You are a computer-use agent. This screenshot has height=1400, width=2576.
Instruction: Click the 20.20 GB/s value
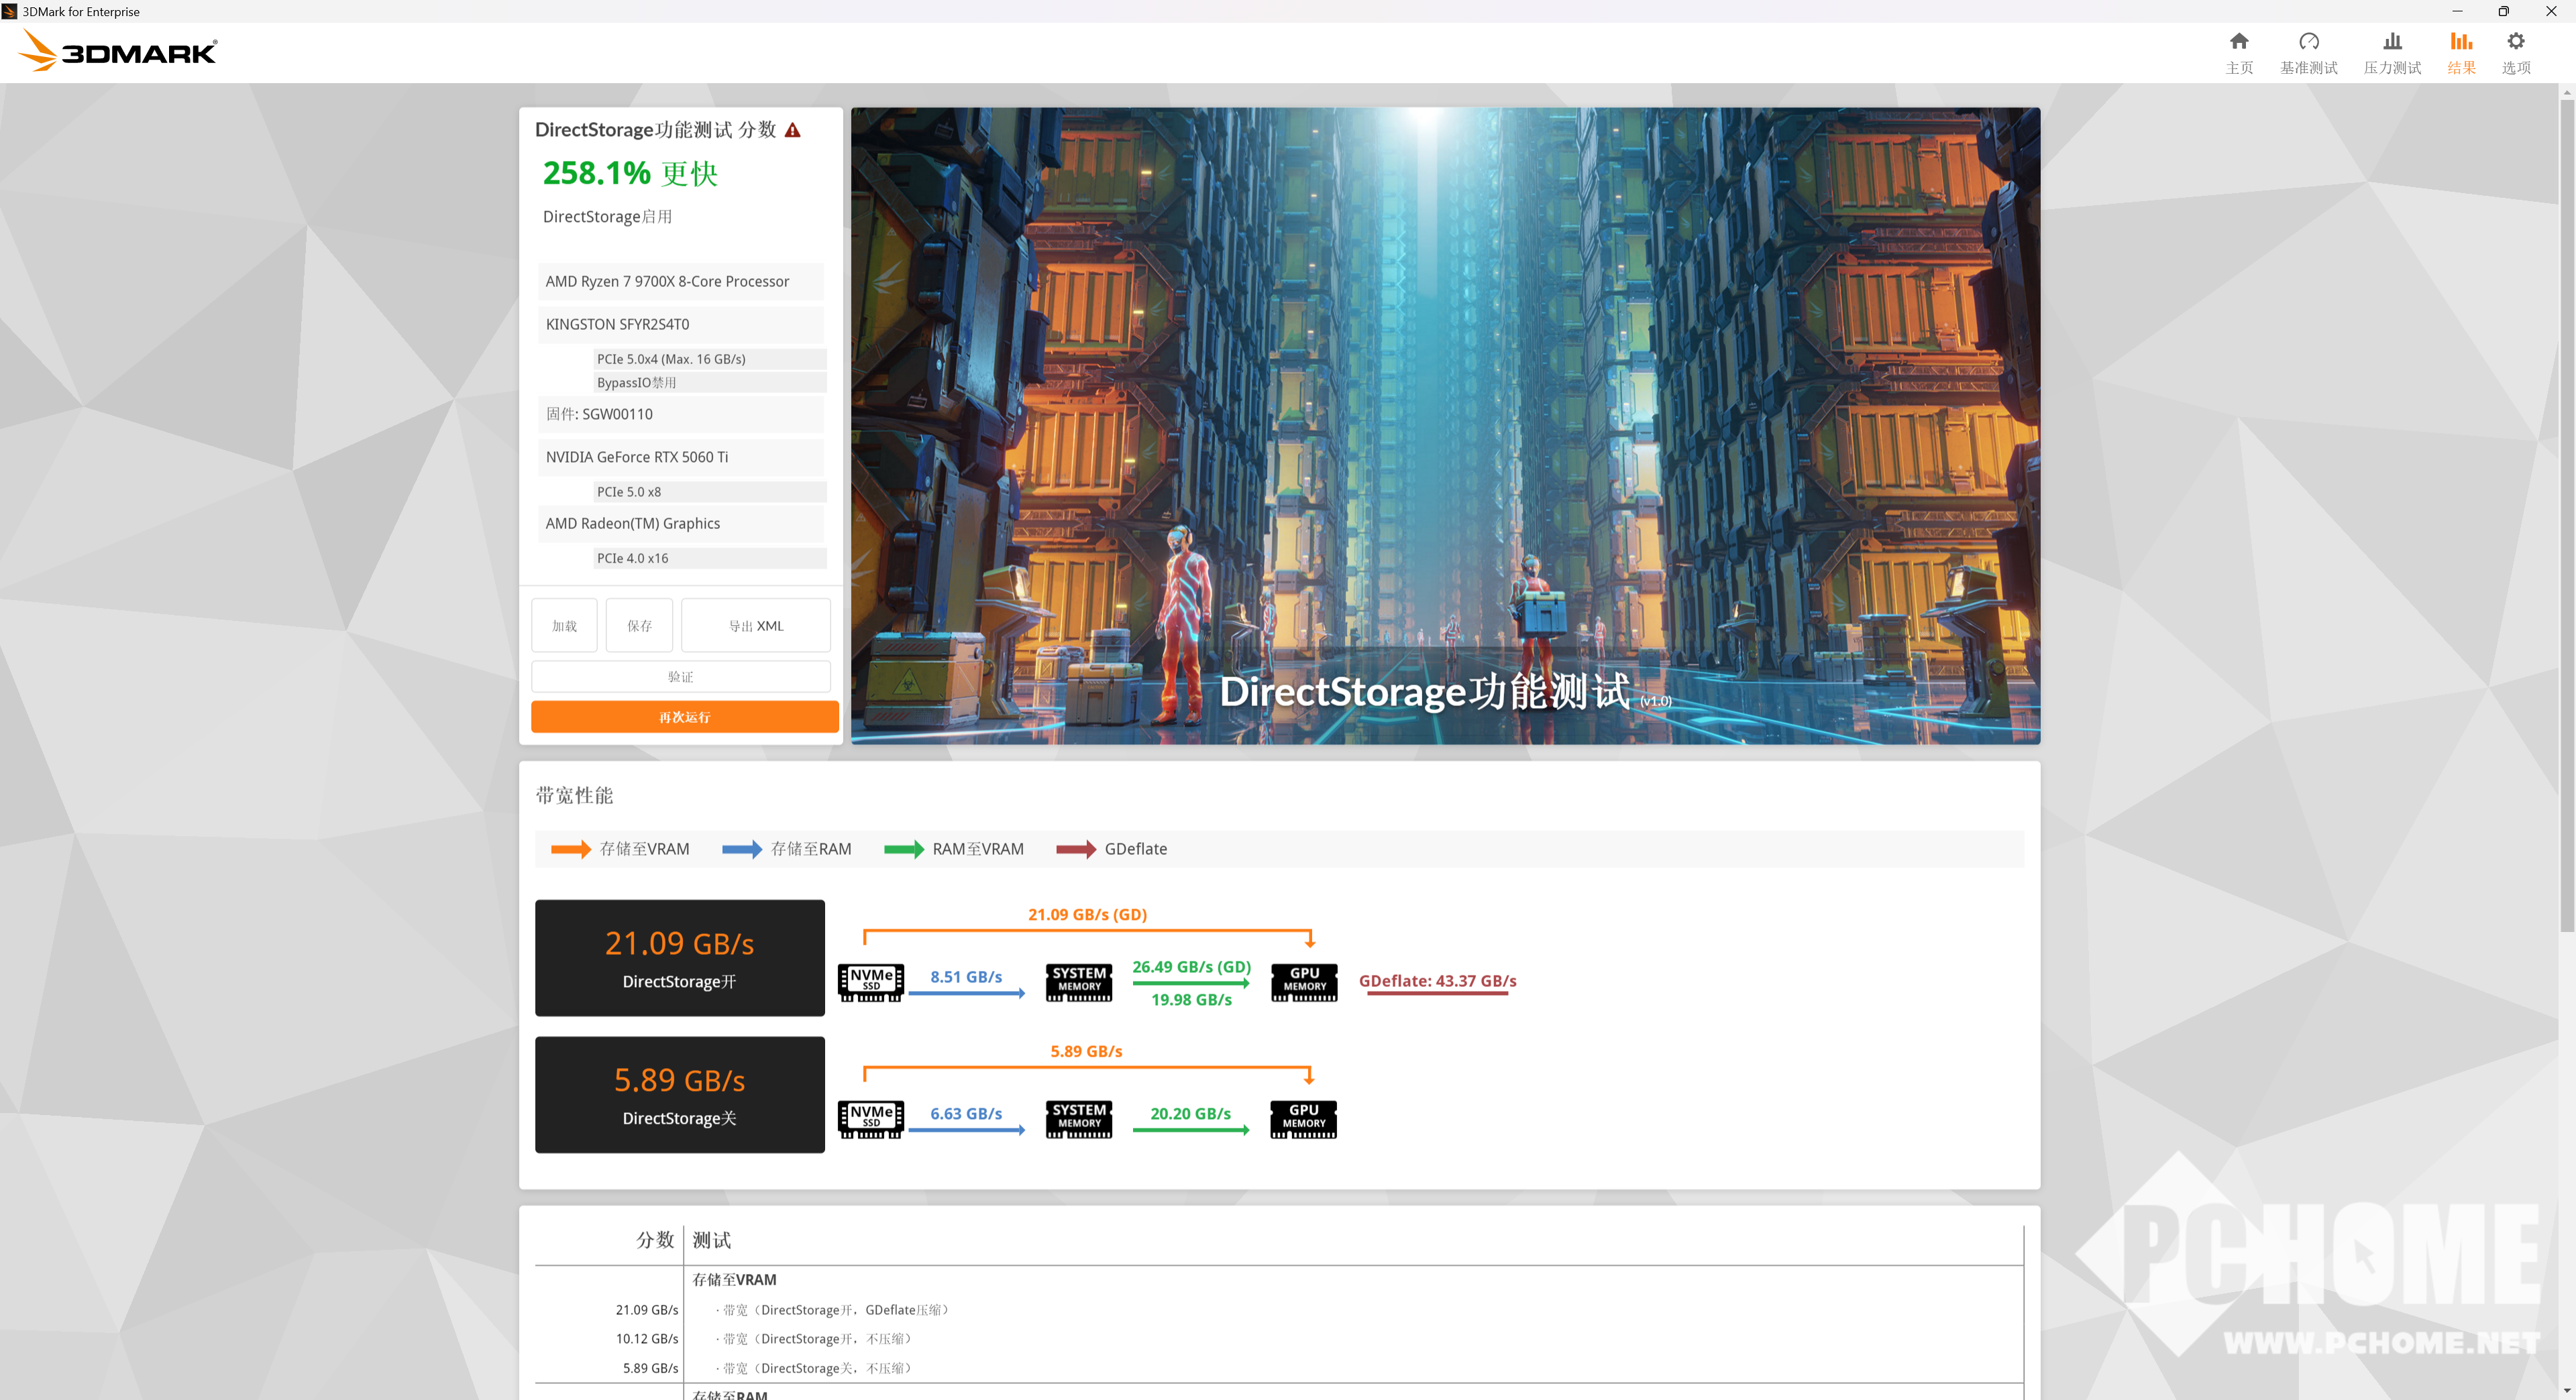1190,1113
